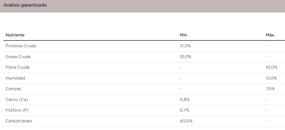Image resolution: width=285 pixels, height=130 pixels.
Task: Click the 12,0% humidity maximum value
Action: pyautogui.click(x=271, y=78)
